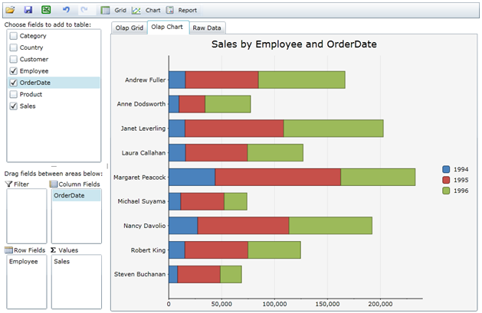Select Sales in the Values area
Viewport: 482px width, 313px height.
coord(64,262)
